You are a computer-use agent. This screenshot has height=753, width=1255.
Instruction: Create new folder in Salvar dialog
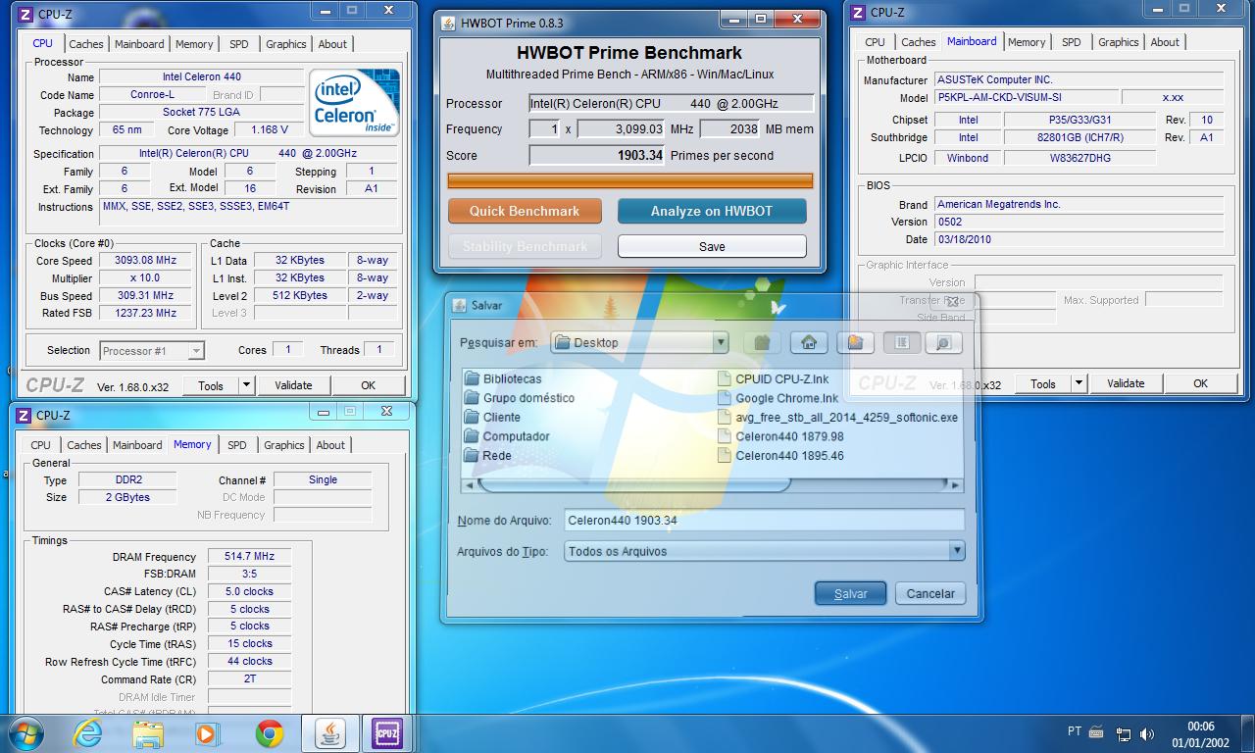[x=855, y=342]
